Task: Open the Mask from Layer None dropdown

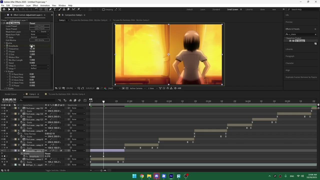Action: [x=35, y=31]
